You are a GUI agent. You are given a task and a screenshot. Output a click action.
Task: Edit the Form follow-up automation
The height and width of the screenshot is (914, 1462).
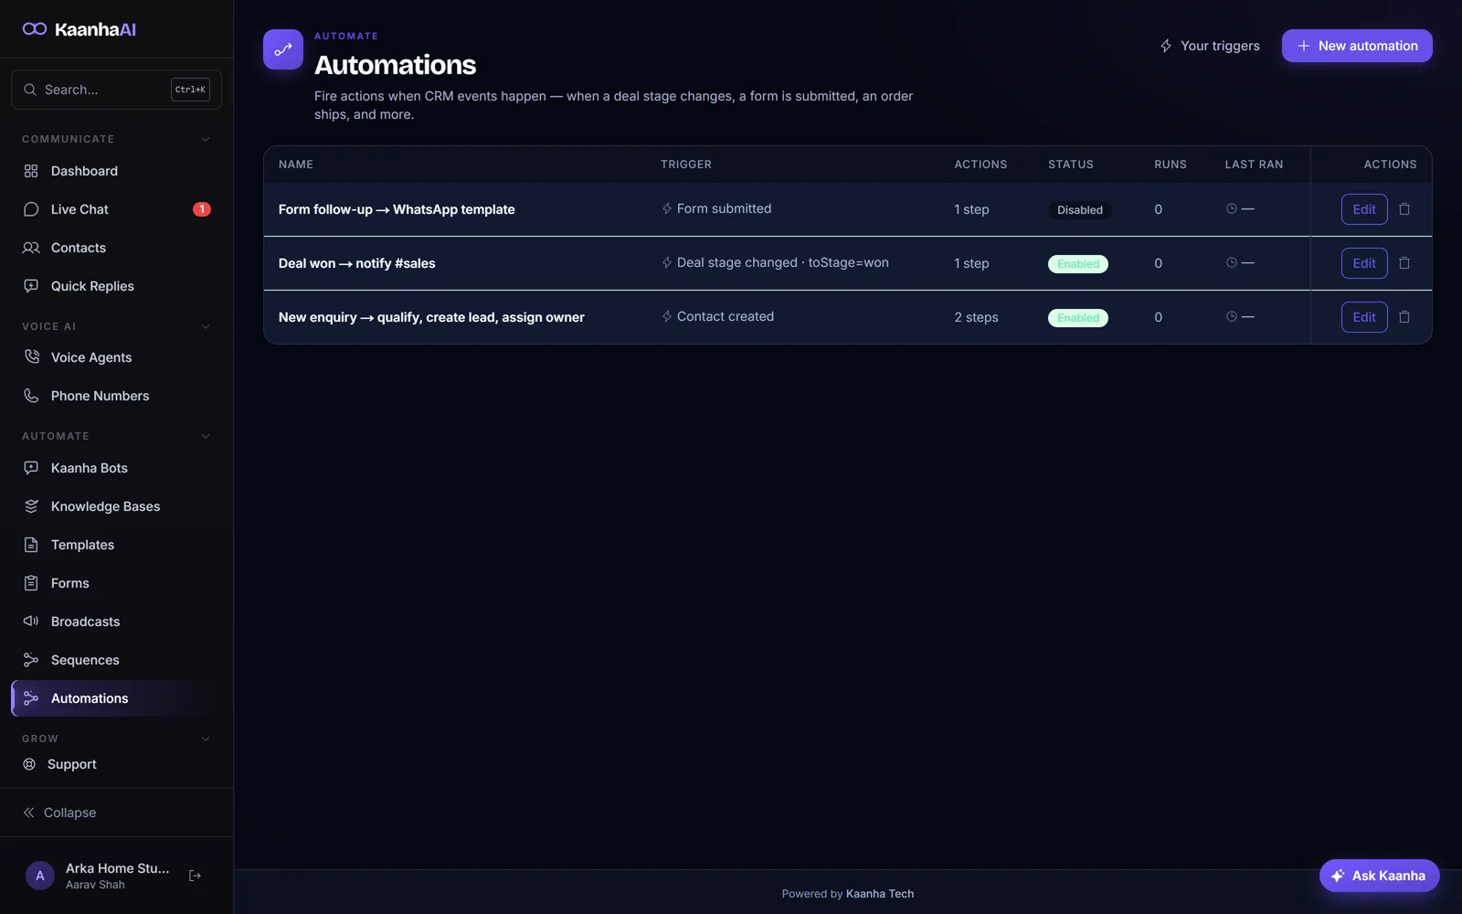coord(1364,209)
